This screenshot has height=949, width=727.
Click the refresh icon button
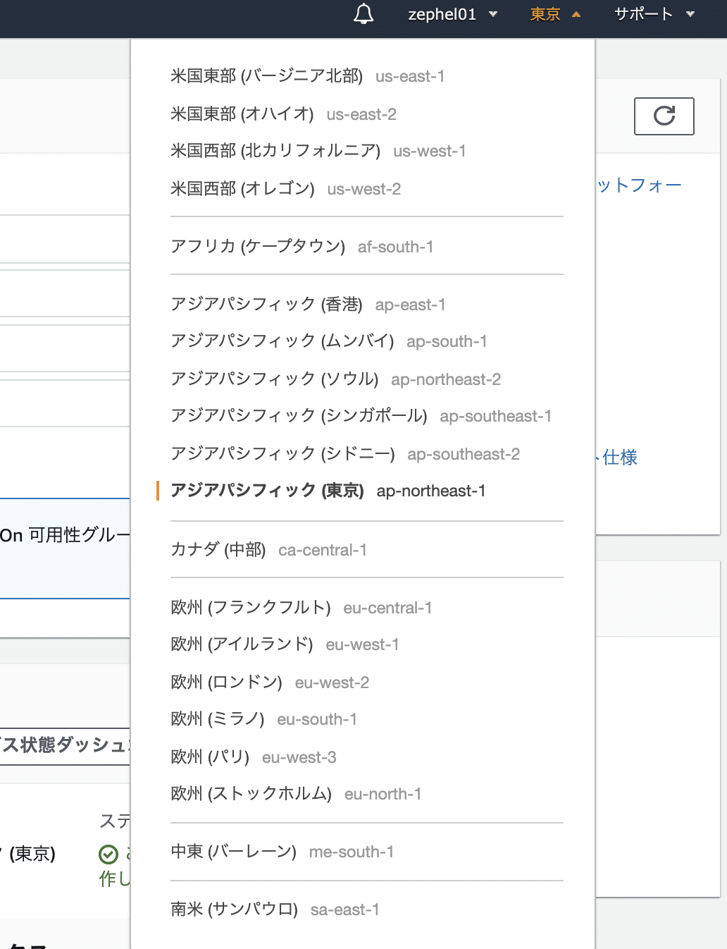(x=663, y=116)
